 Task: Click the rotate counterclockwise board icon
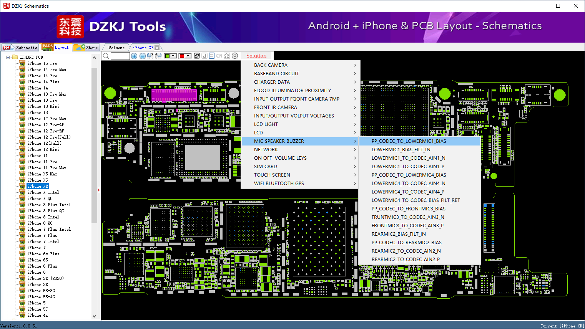point(158,56)
